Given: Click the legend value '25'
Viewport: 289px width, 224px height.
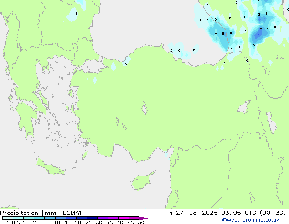Looking at the screenshot, I should point(88,222).
